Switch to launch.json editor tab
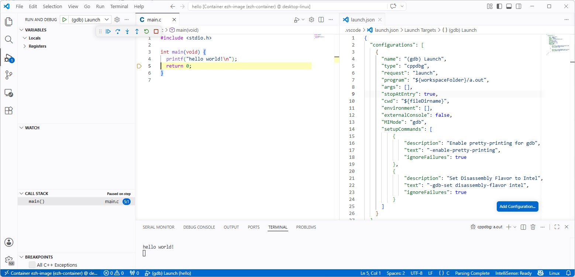Viewport: 575px width, 277px height. [362, 20]
